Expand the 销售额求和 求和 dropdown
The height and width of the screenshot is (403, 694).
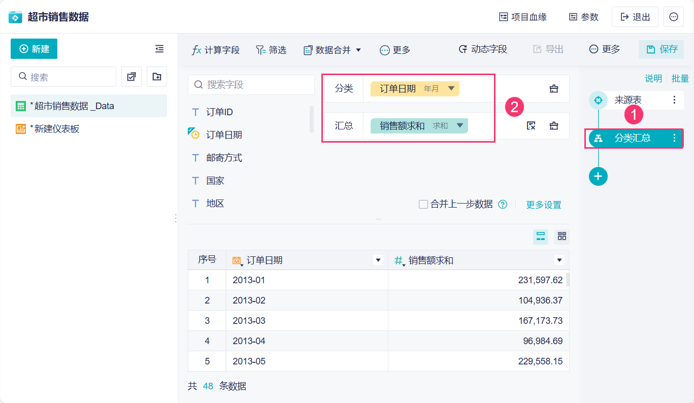(460, 126)
